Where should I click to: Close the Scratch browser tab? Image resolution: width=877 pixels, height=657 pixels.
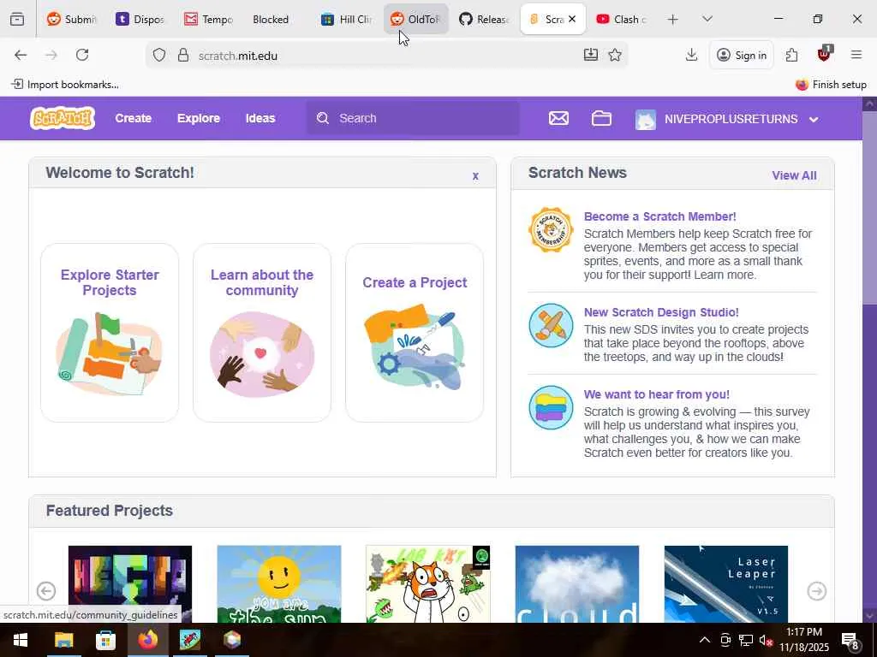(x=571, y=19)
